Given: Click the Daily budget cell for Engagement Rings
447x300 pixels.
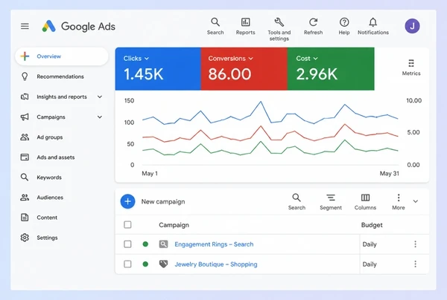Looking at the screenshot, I should point(370,244).
